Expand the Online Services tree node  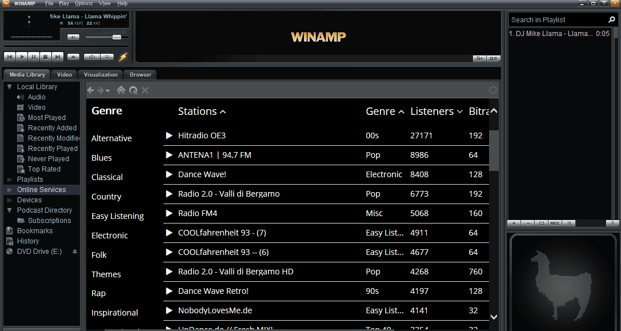tap(10, 190)
